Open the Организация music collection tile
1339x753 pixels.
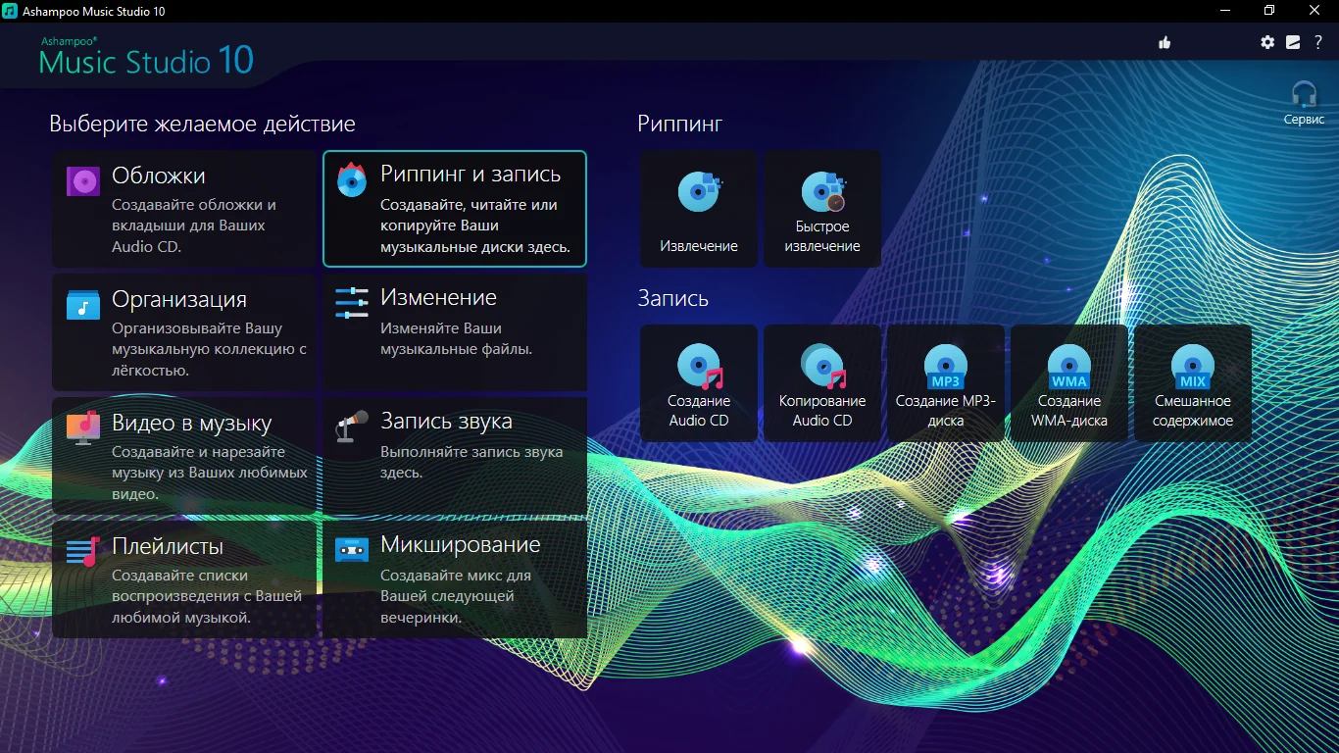click(184, 332)
